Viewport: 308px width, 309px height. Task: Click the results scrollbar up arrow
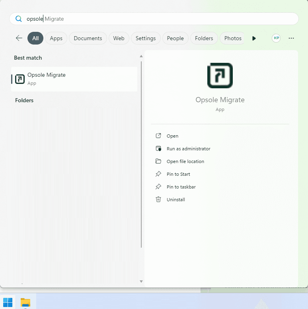pyautogui.click(x=141, y=56)
